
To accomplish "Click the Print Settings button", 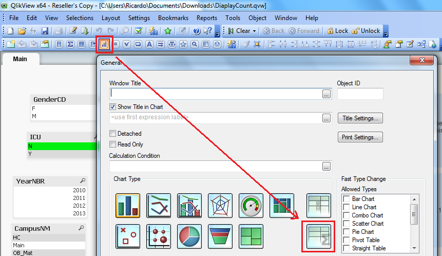I will pyautogui.click(x=360, y=137).
